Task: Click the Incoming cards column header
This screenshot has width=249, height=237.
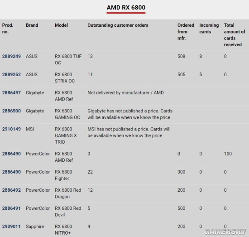Action: [x=209, y=29]
